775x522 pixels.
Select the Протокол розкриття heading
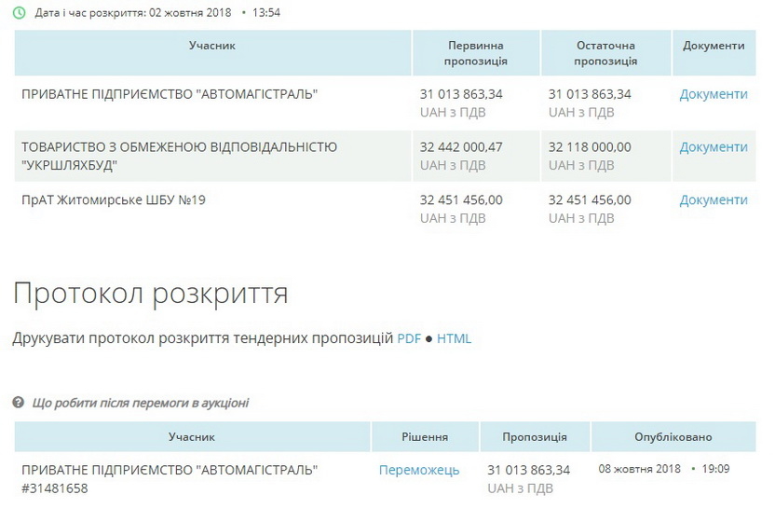point(150,294)
